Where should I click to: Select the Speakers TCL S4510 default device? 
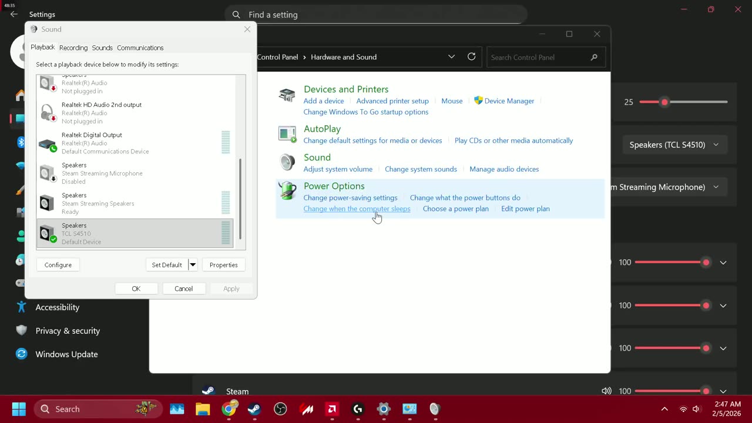click(135, 233)
